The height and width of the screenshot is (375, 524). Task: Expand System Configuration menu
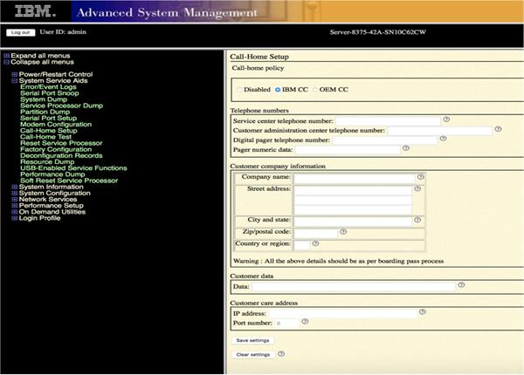coord(14,194)
